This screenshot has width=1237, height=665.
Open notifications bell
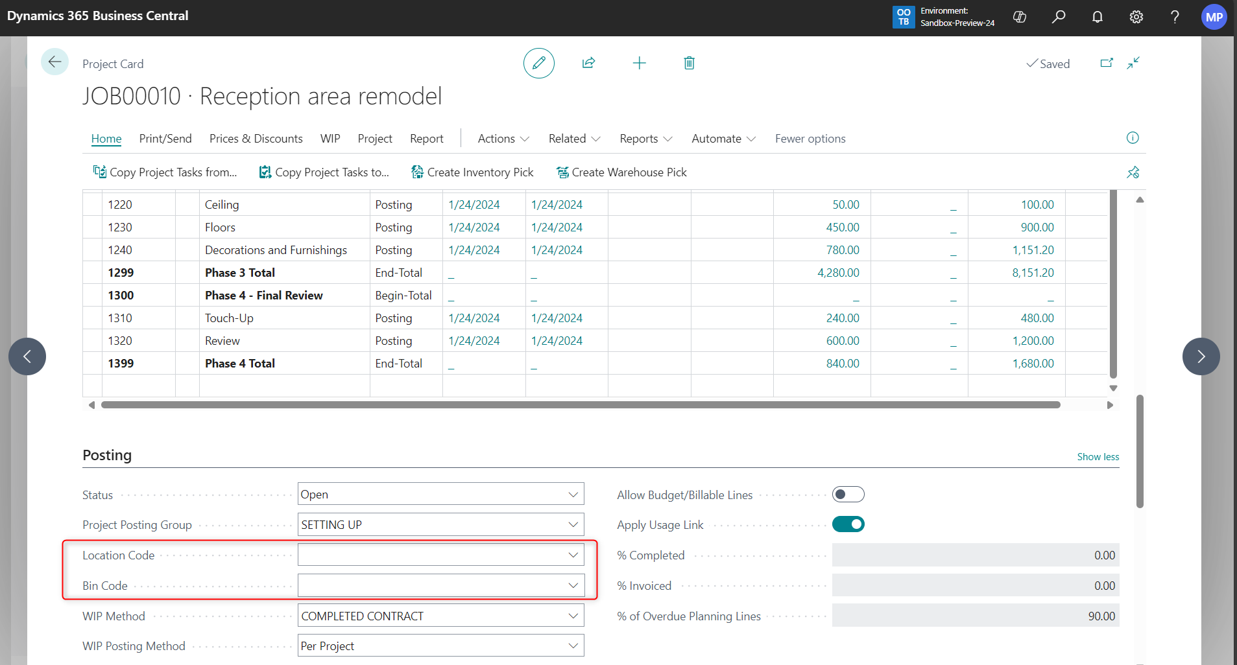tap(1098, 17)
